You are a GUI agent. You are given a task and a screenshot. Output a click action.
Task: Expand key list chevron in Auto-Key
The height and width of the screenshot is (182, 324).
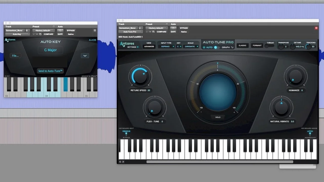pos(85,56)
